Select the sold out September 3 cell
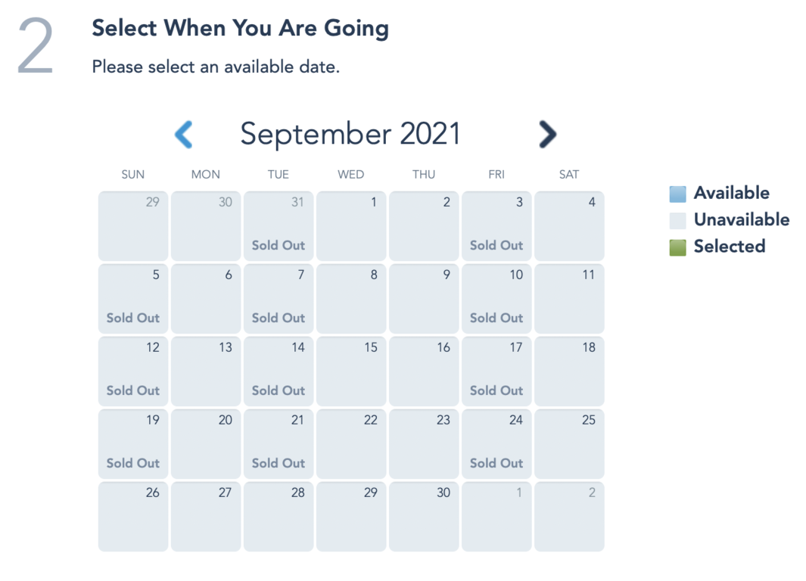The height and width of the screenshot is (581, 806). [x=496, y=225]
